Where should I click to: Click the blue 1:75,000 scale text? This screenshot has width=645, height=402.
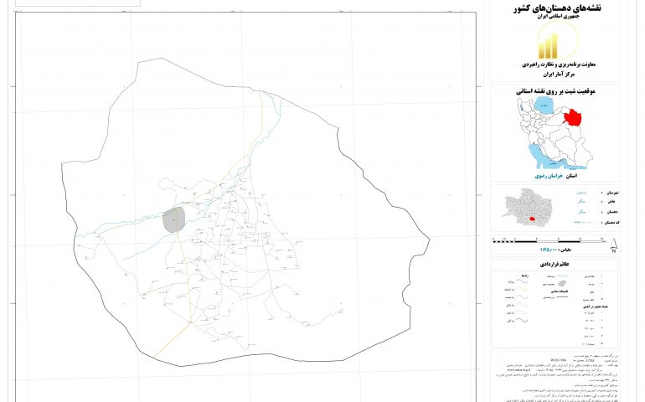(551, 250)
